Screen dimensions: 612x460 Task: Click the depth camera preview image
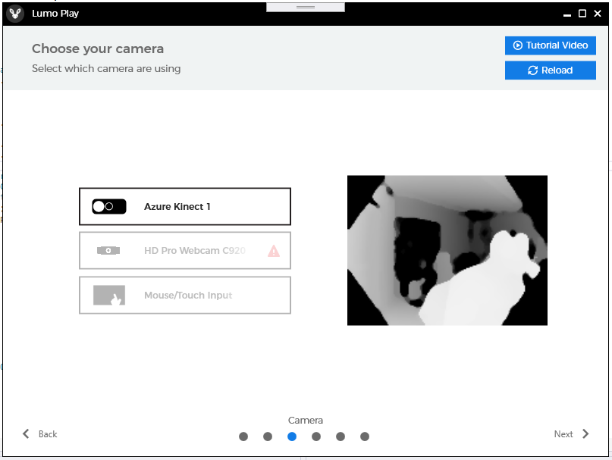447,250
